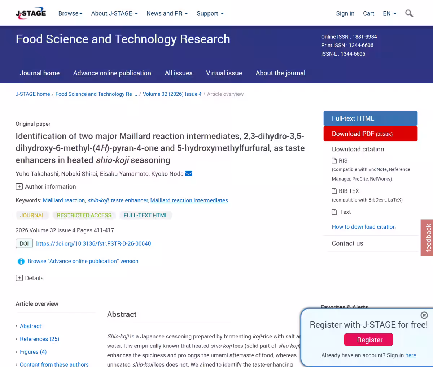Go to the All issues tab

pos(179,73)
